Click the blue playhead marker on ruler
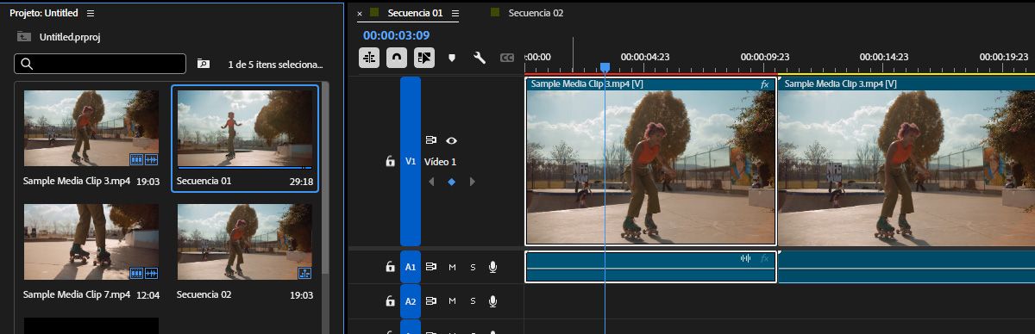Image resolution: width=1035 pixels, height=334 pixels. click(x=605, y=67)
